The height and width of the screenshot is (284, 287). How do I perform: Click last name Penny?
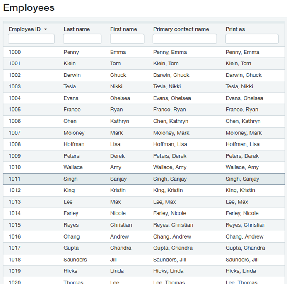(71, 52)
